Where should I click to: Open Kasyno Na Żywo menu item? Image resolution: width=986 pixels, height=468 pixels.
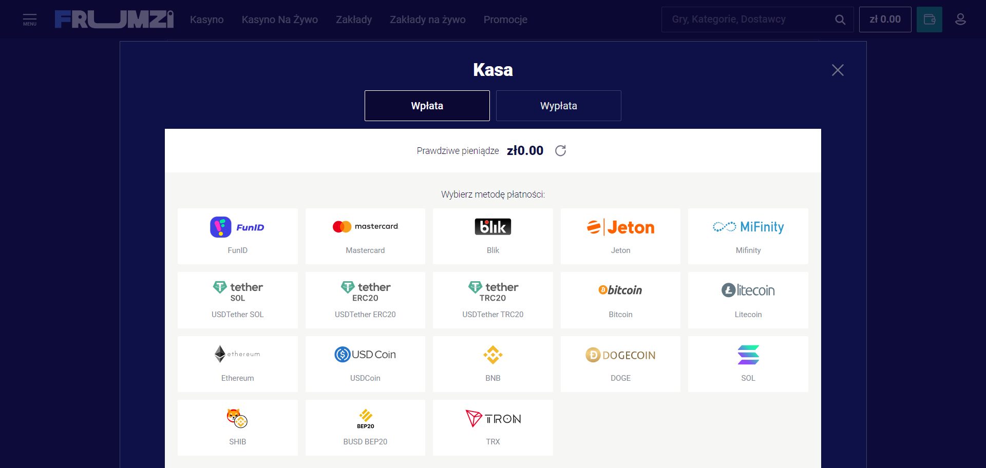pyautogui.click(x=279, y=19)
